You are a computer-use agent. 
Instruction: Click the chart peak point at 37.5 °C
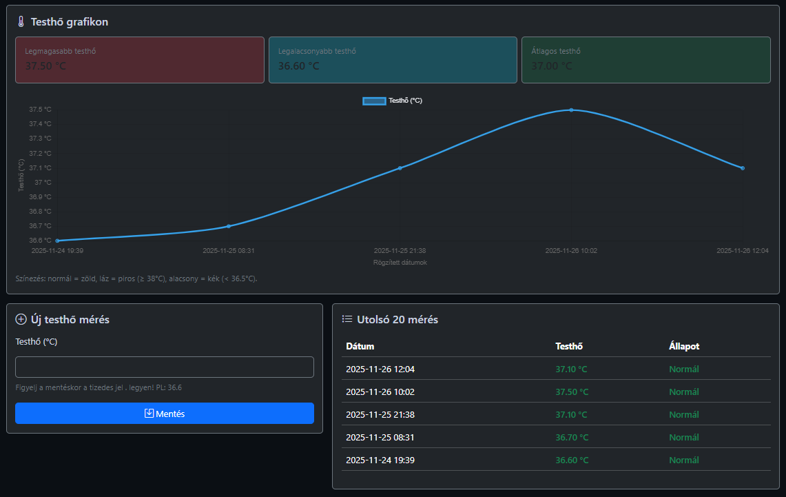pos(571,110)
